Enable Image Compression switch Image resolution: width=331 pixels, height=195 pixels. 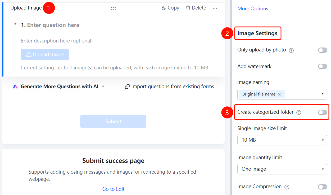pos(323,187)
